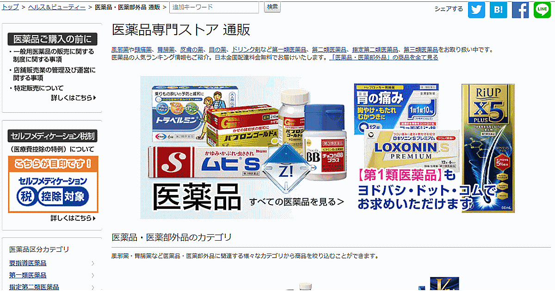
Task: Open すべての医薬品を見る link in banner
Action: (296, 201)
